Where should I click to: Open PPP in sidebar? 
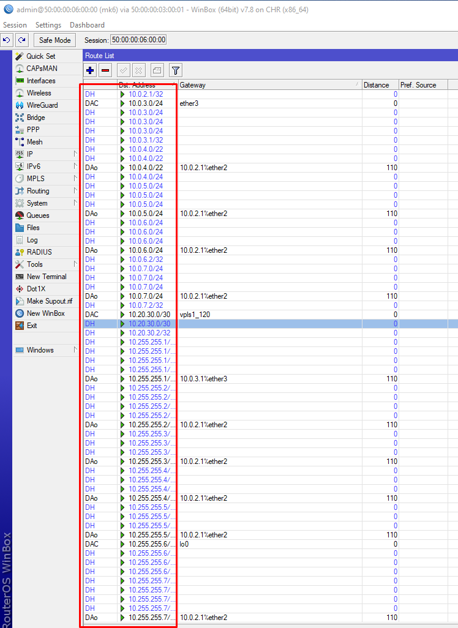coord(46,130)
